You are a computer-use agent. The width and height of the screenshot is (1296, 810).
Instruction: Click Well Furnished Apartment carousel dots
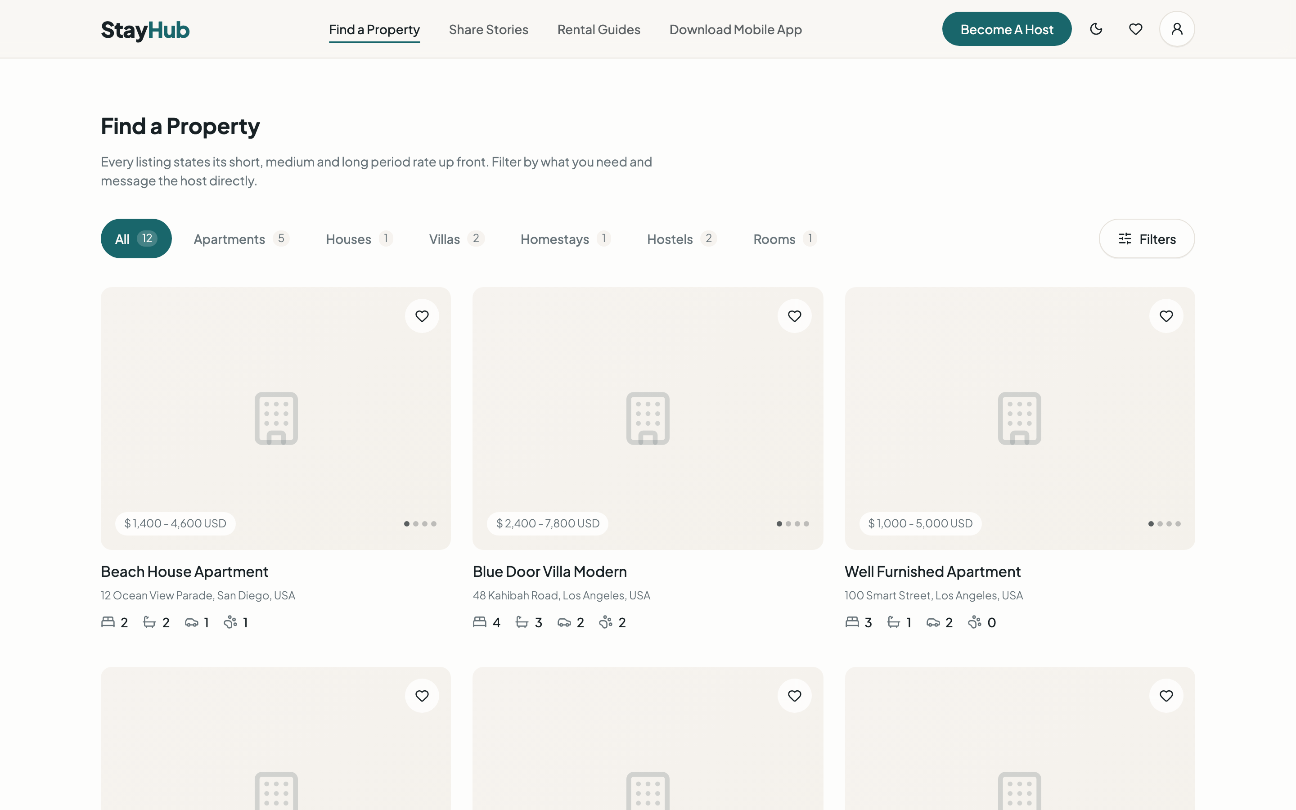coord(1164,523)
